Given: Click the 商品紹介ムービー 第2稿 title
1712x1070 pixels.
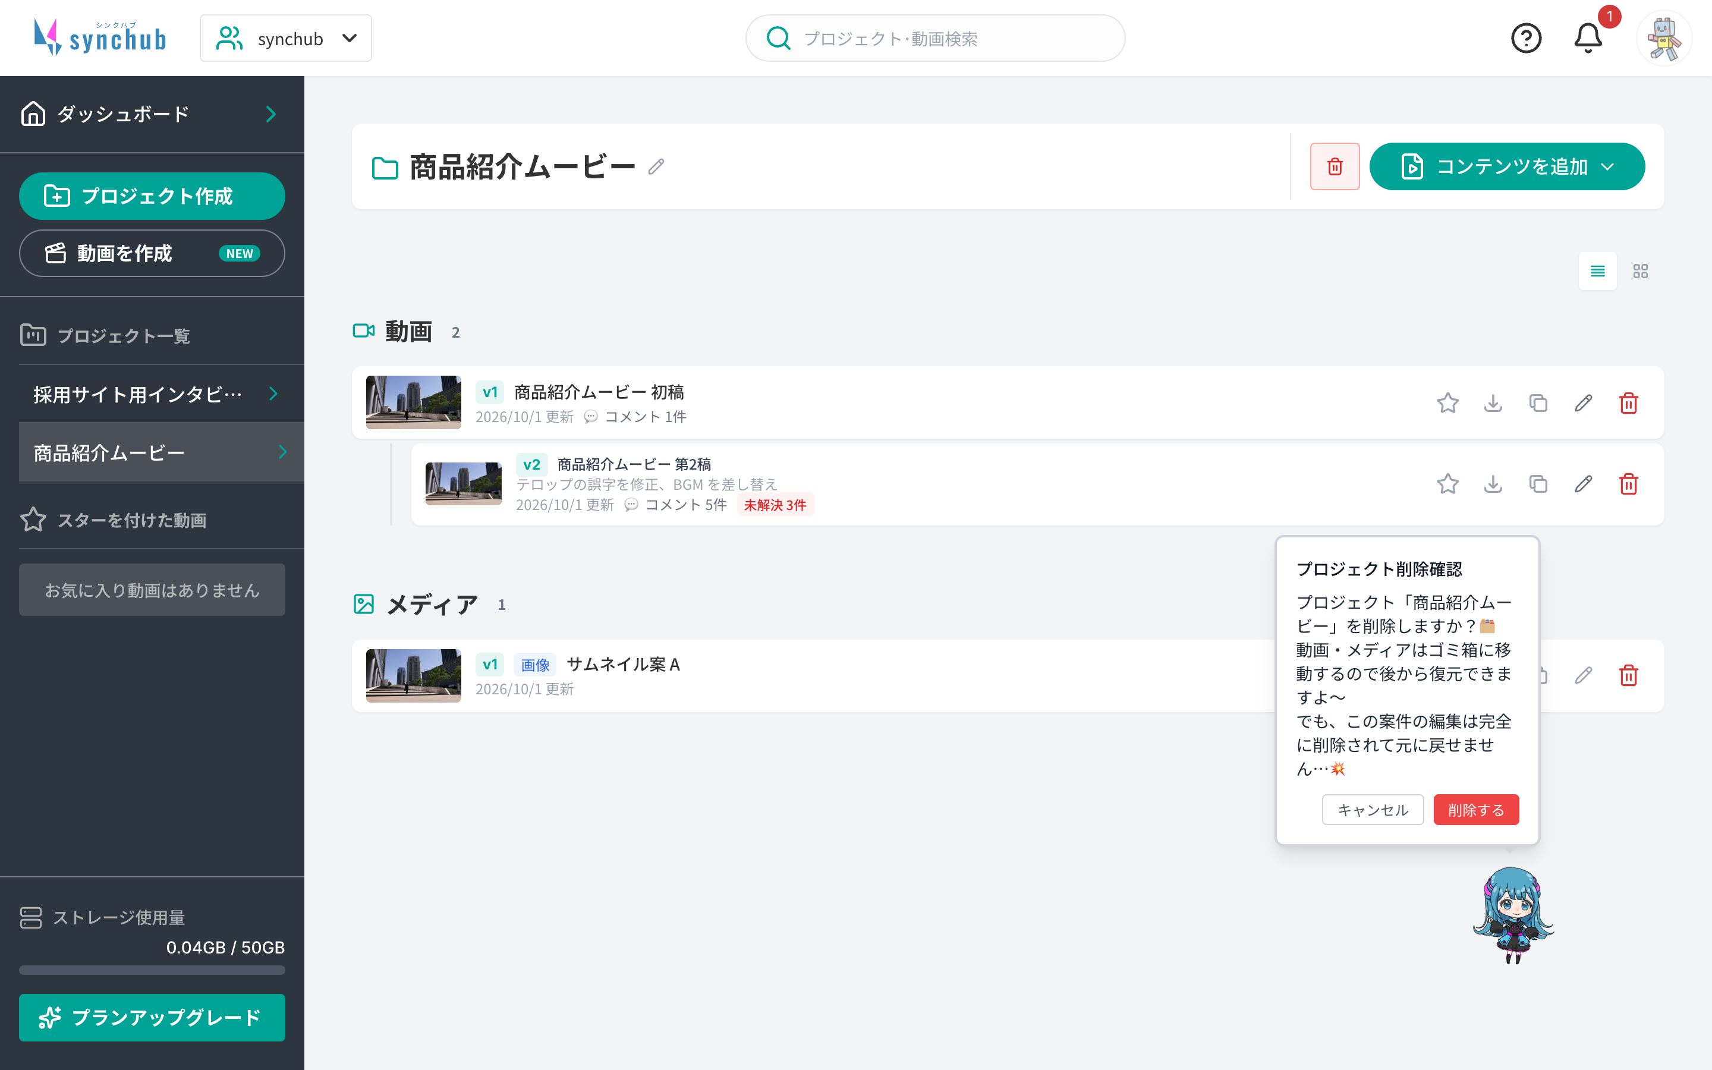Looking at the screenshot, I should coord(635,464).
